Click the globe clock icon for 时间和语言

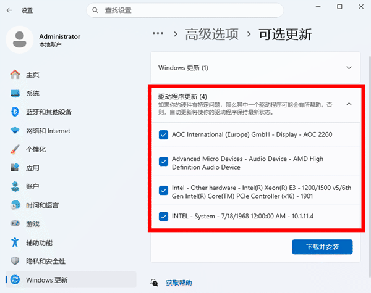[15, 205]
